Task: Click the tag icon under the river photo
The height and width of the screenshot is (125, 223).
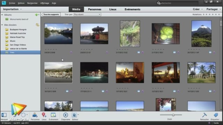Action: tap(71, 52)
